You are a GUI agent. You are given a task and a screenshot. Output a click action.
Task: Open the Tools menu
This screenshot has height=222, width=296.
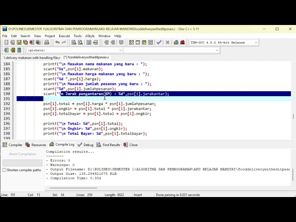click(x=78, y=36)
